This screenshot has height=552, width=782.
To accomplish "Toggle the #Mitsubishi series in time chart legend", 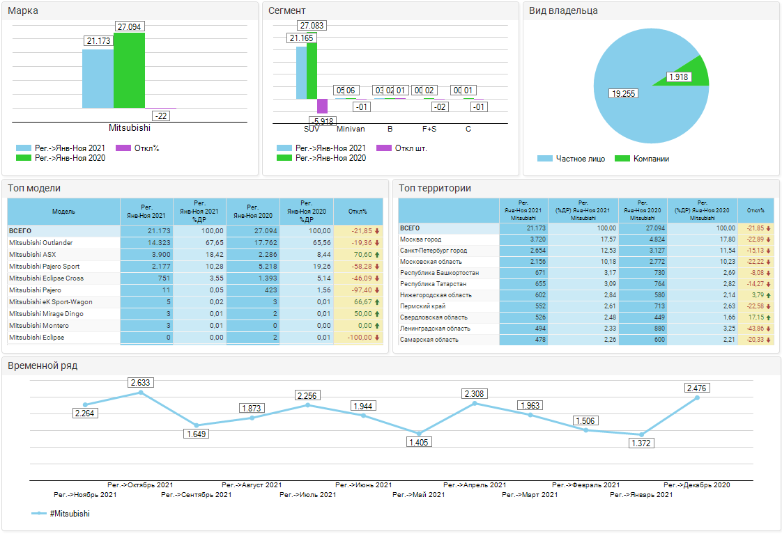I will click(61, 514).
